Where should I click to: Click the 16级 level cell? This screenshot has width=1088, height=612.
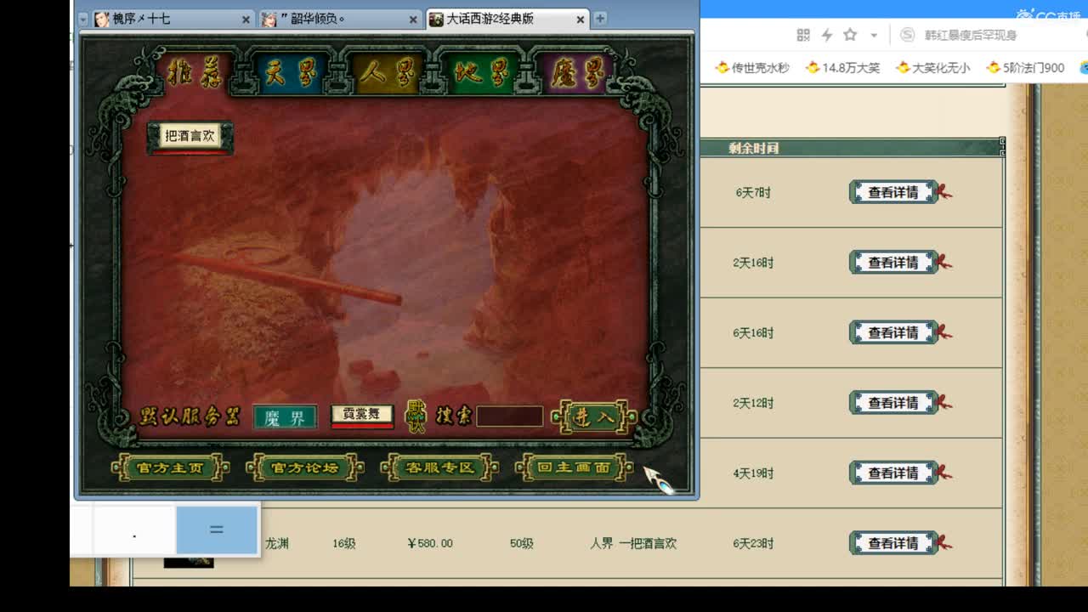[x=344, y=543]
